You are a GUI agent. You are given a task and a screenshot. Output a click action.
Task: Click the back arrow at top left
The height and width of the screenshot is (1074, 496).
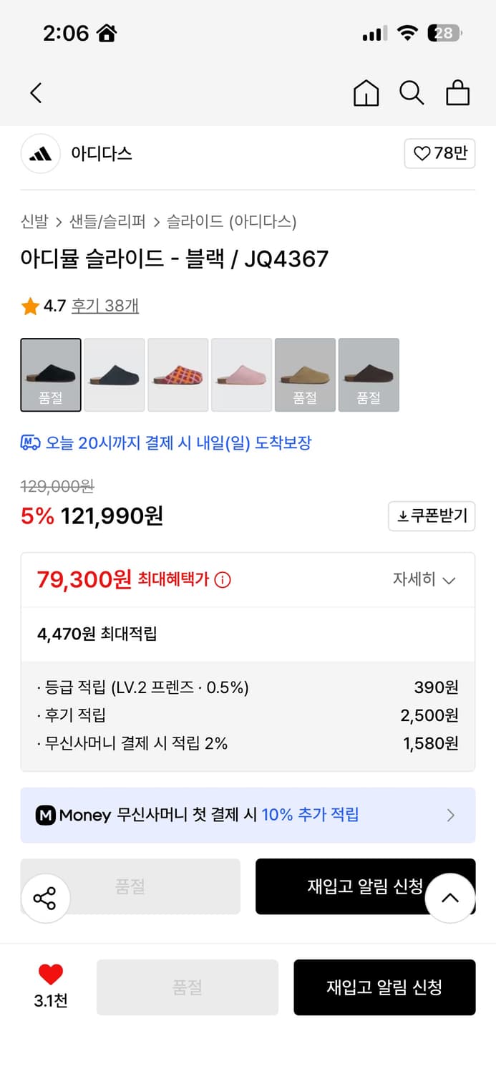[x=36, y=93]
